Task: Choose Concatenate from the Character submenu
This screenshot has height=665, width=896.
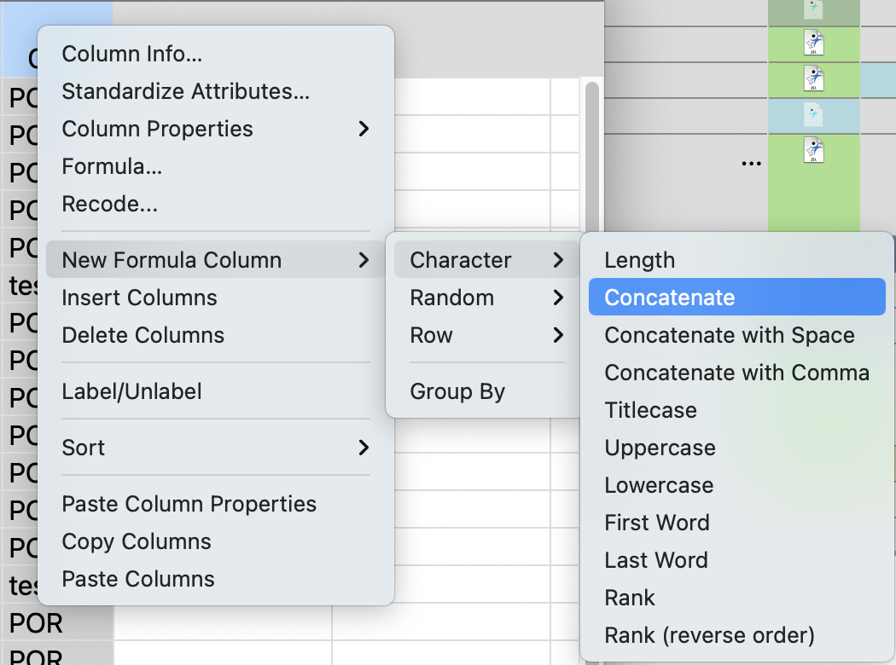Action: click(736, 298)
